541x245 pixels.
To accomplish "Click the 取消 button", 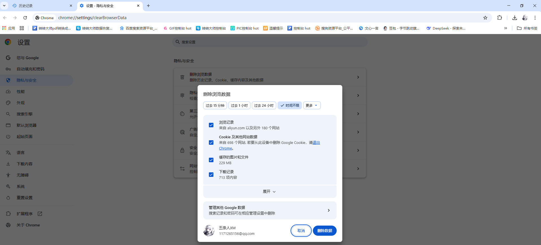I will 301,231.
